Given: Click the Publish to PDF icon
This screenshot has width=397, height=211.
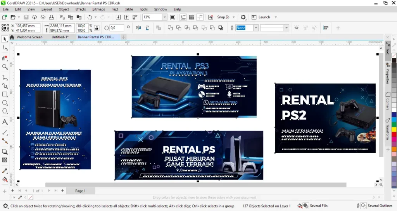Looking at the screenshot, I should click(135, 17).
